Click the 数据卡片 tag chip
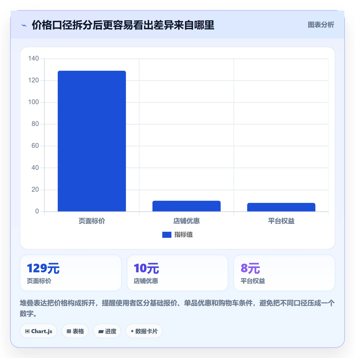The height and width of the screenshot is (358, 355). (x=144, y=331)
